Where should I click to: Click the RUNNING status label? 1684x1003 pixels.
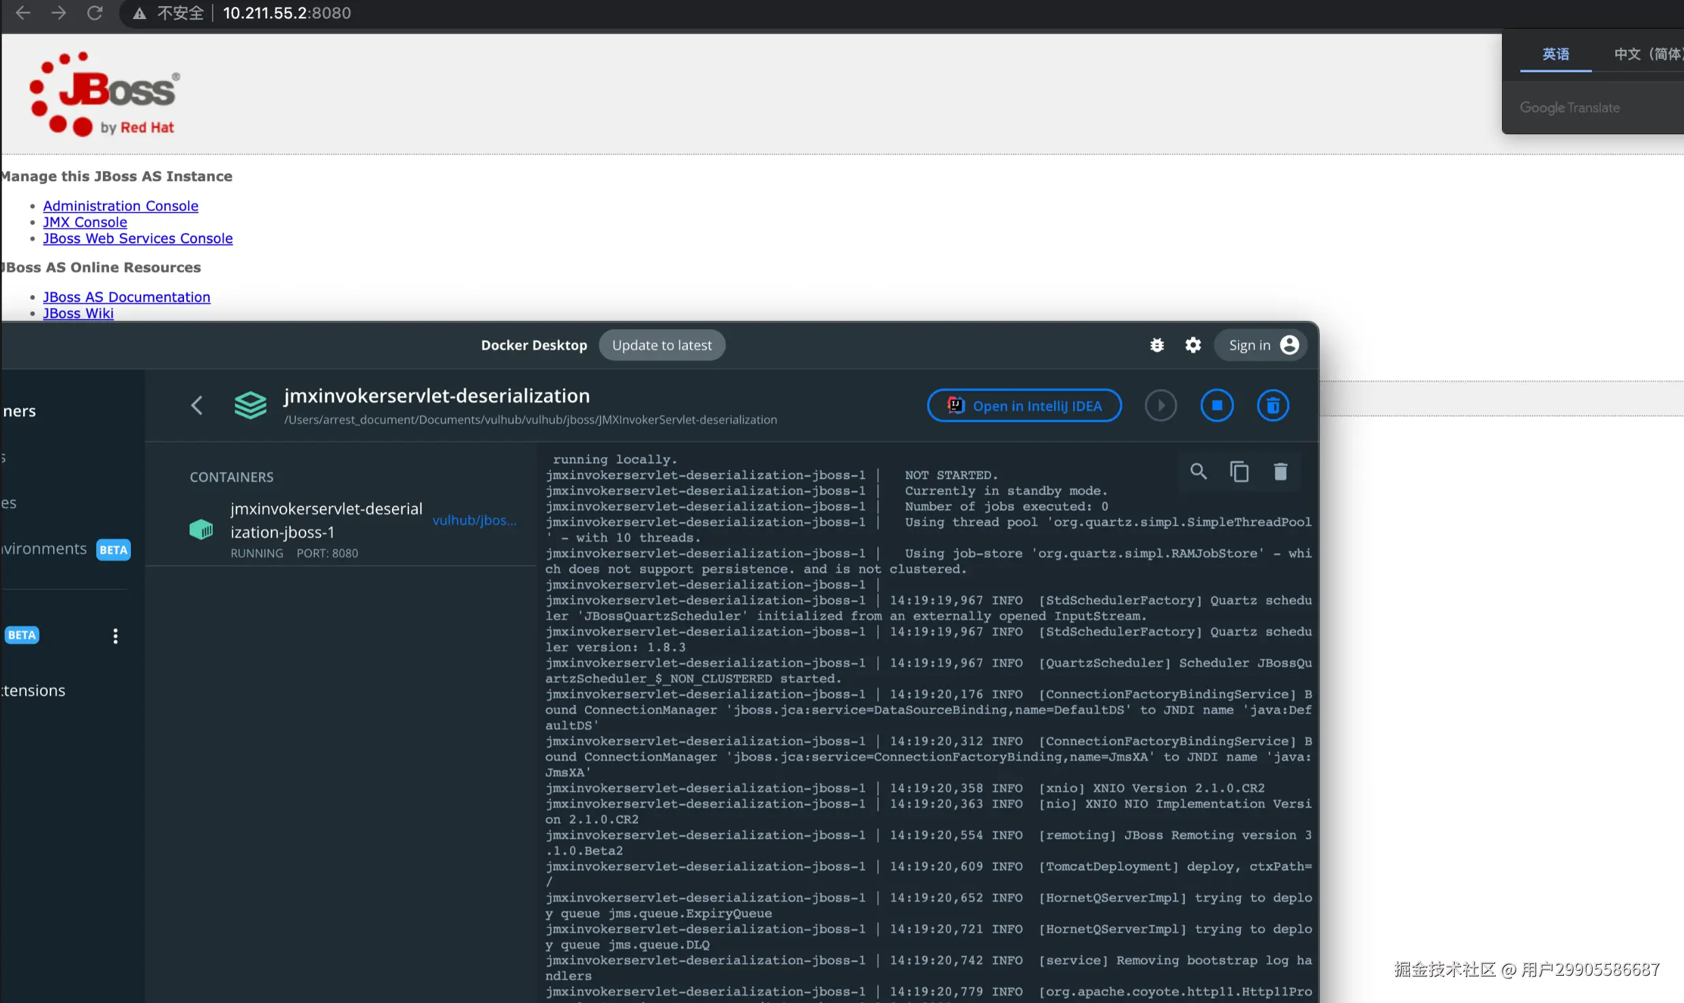pos(257,553)
